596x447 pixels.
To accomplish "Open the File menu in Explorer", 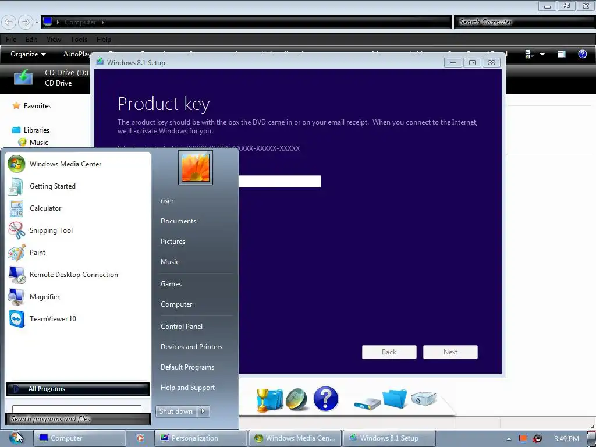I will 11,40.
